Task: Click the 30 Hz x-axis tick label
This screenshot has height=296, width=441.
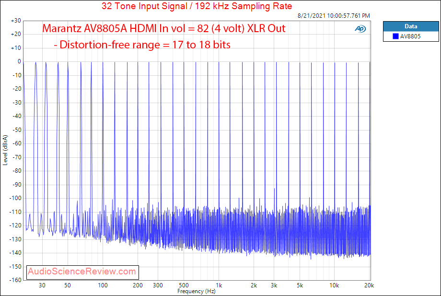Action: [x=42, y=285]
